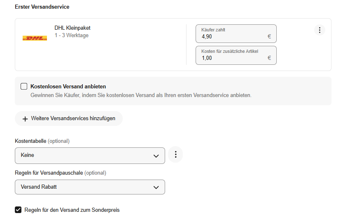Click the Gewinnen Sie Käufer description text
This screenshot has width=350, height=218.
(x=141, y=95)
